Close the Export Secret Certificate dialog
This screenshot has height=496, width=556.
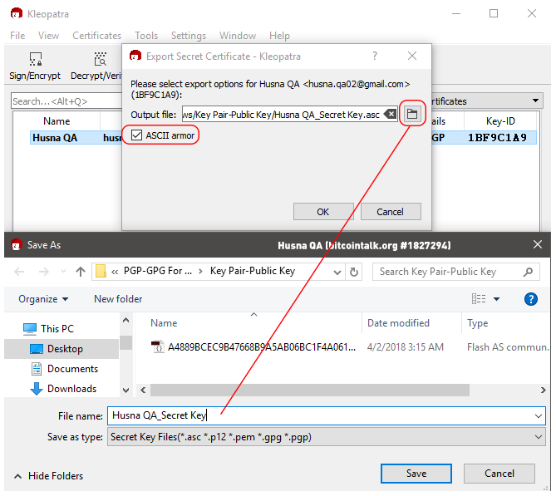pos(412,56)
